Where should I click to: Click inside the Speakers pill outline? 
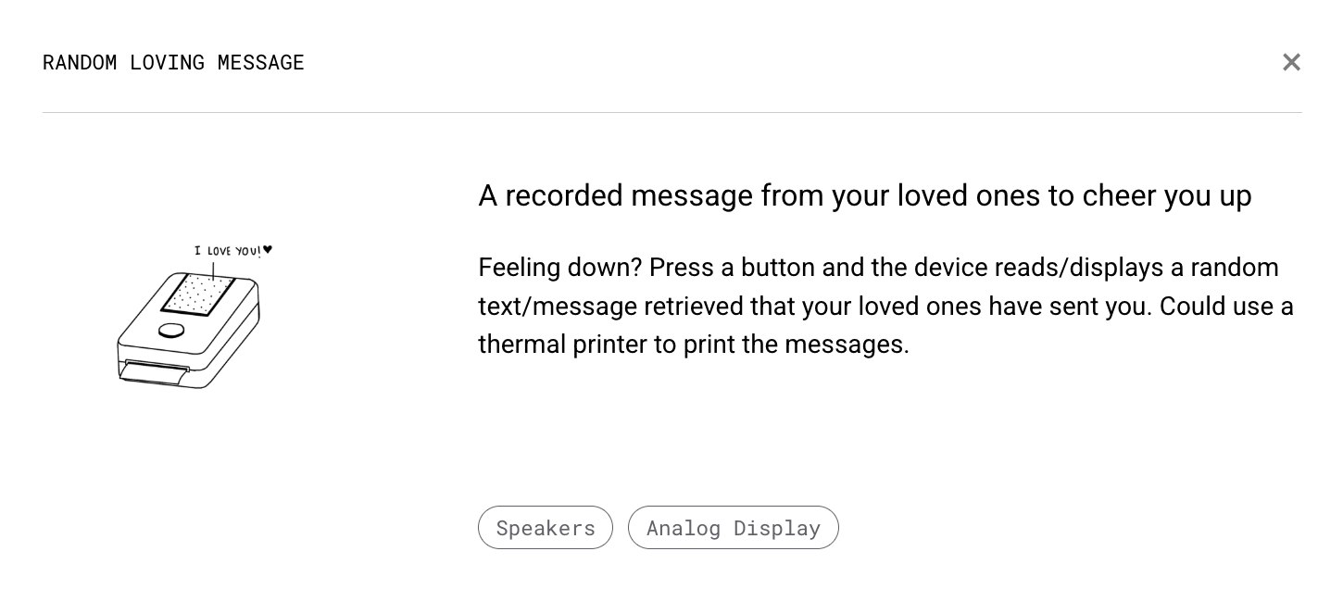coord(545,528)
